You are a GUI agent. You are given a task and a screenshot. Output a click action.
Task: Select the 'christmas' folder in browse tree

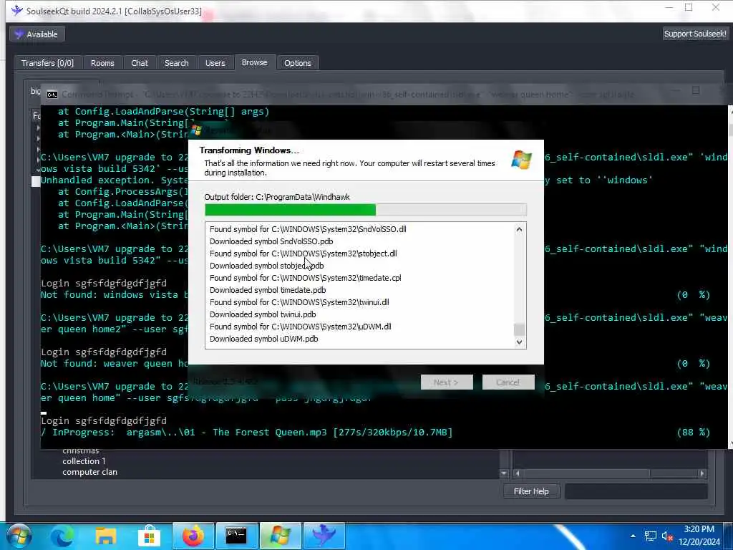(x=81, y=451)
